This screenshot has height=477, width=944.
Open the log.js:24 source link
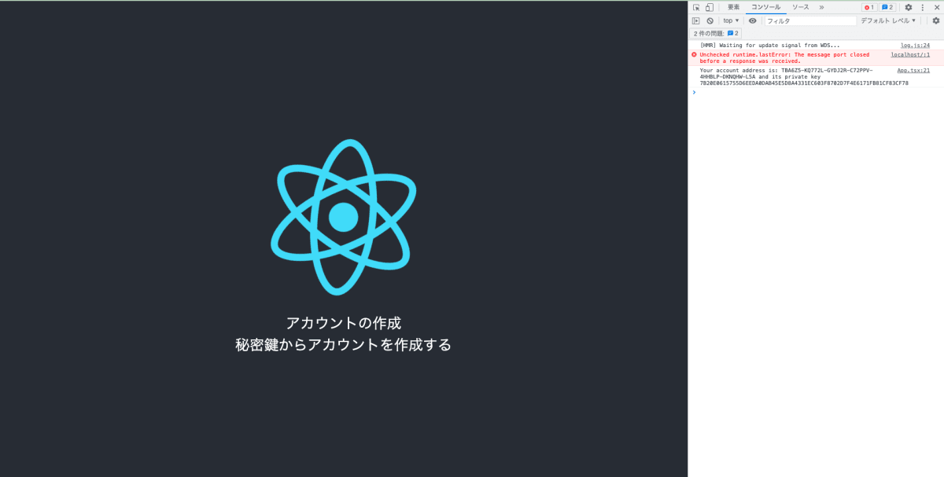click(x=915, y=46)
